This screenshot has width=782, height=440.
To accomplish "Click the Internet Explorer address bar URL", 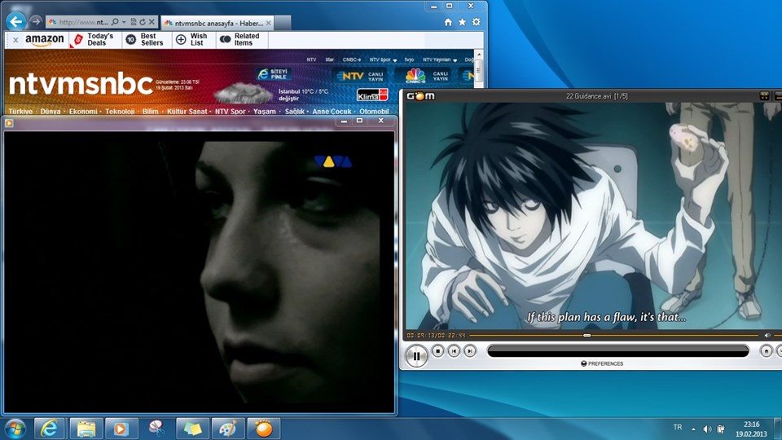I will (x=83, y=22).
